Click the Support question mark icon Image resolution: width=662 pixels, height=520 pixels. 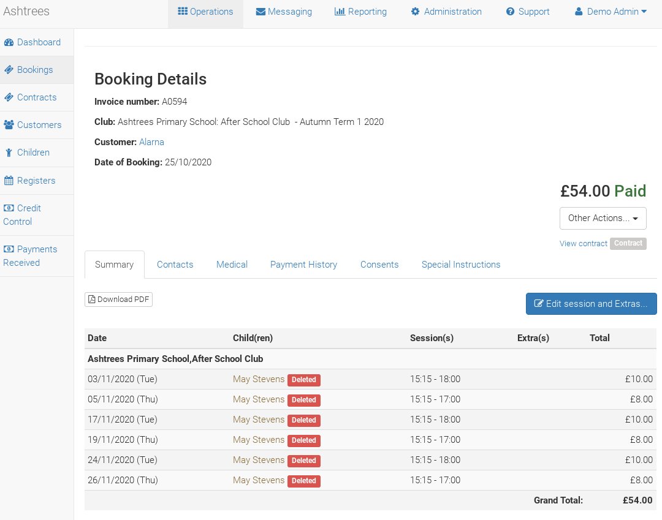pyautogui.click(x=510, y=12)
